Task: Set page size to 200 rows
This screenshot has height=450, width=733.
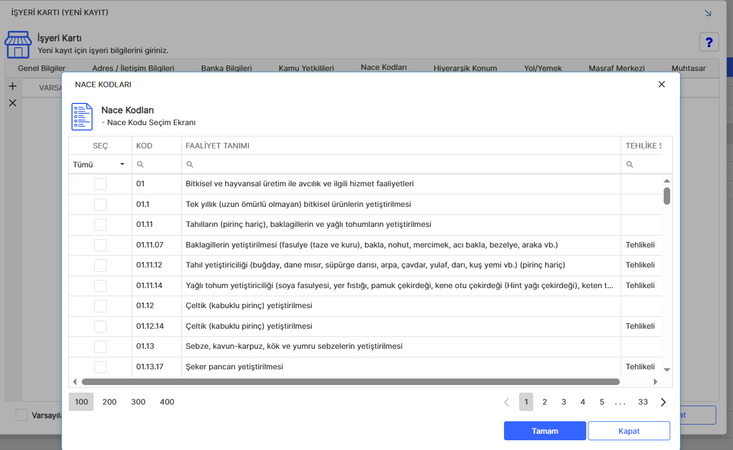Action: 109,402
